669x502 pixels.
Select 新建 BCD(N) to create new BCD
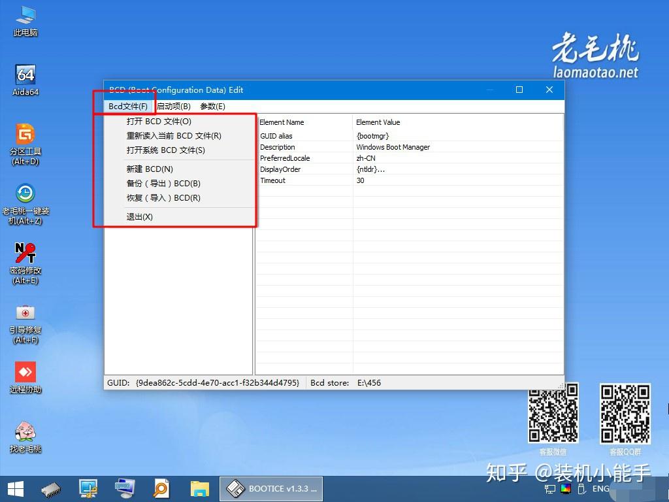[149, 169]
